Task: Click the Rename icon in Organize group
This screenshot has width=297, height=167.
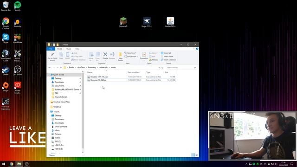Action: (x=112, y=54)
